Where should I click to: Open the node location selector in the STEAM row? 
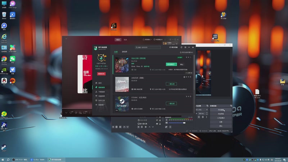pos(158,109)
